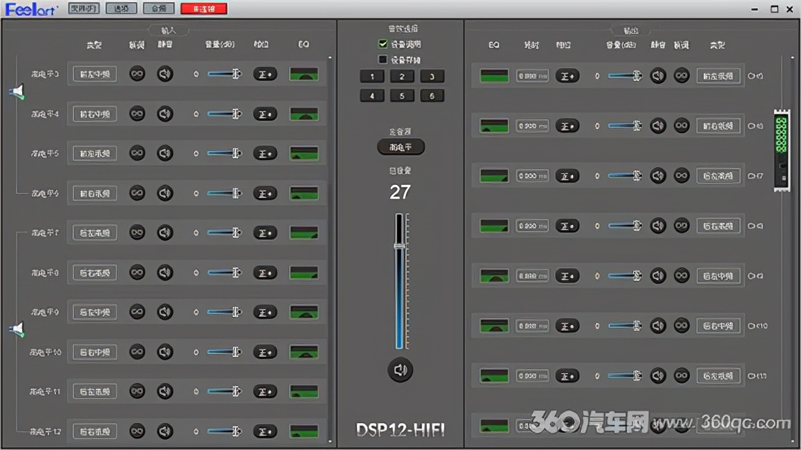Click the second toolbar item in the top bar

pos(121,9)
